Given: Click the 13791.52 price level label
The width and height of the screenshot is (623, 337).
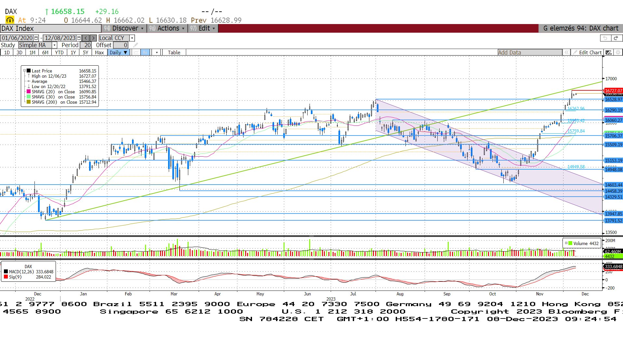Looking at the screenshot, I should pyautogui.click(x=613, y=221).
